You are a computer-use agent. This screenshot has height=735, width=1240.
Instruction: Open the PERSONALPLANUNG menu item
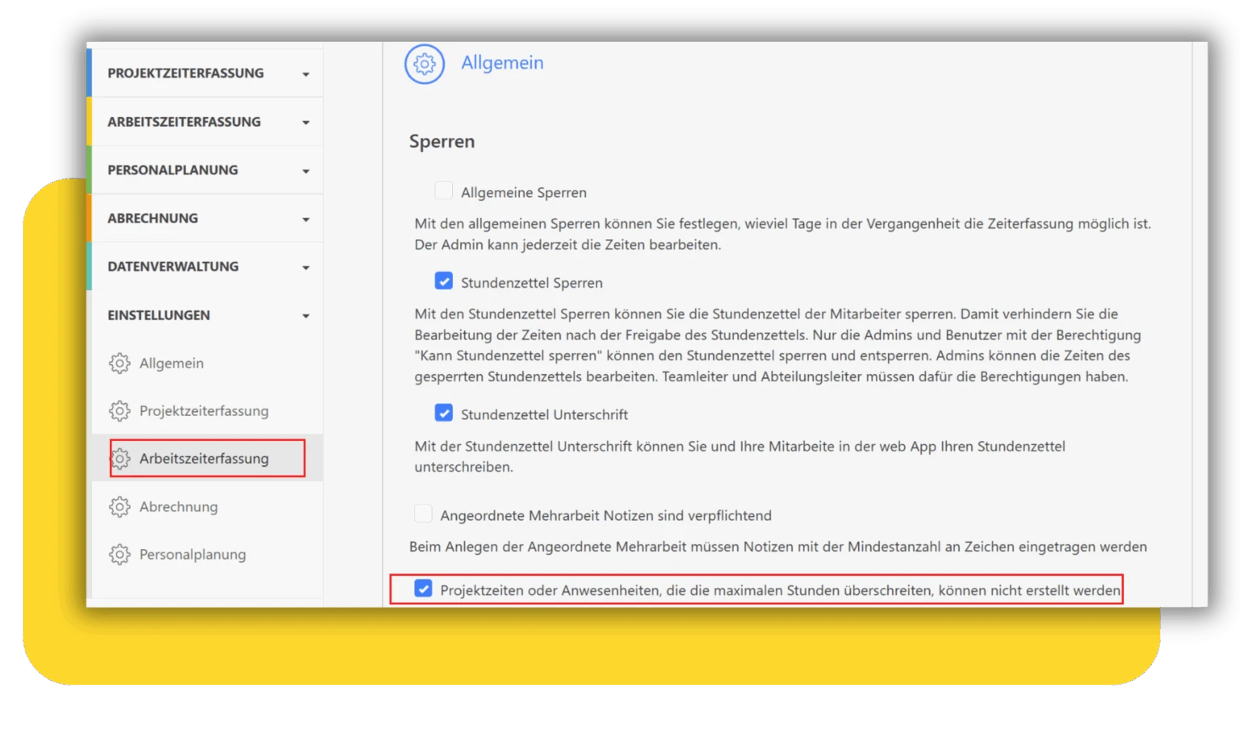tap(174, 170)
